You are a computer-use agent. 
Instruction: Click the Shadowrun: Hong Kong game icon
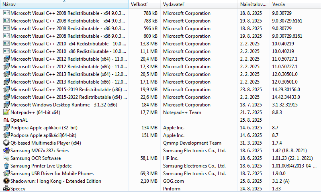(6, 181)
